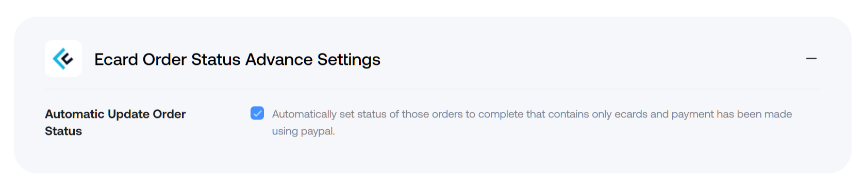Toggle the blue checkmark box beside the description
863x190 pixels.
[257, 113]
